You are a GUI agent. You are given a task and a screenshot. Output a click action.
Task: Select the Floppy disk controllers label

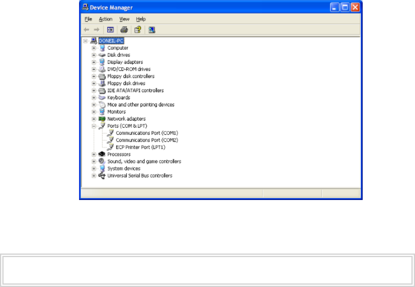click(x=131, y=76)
